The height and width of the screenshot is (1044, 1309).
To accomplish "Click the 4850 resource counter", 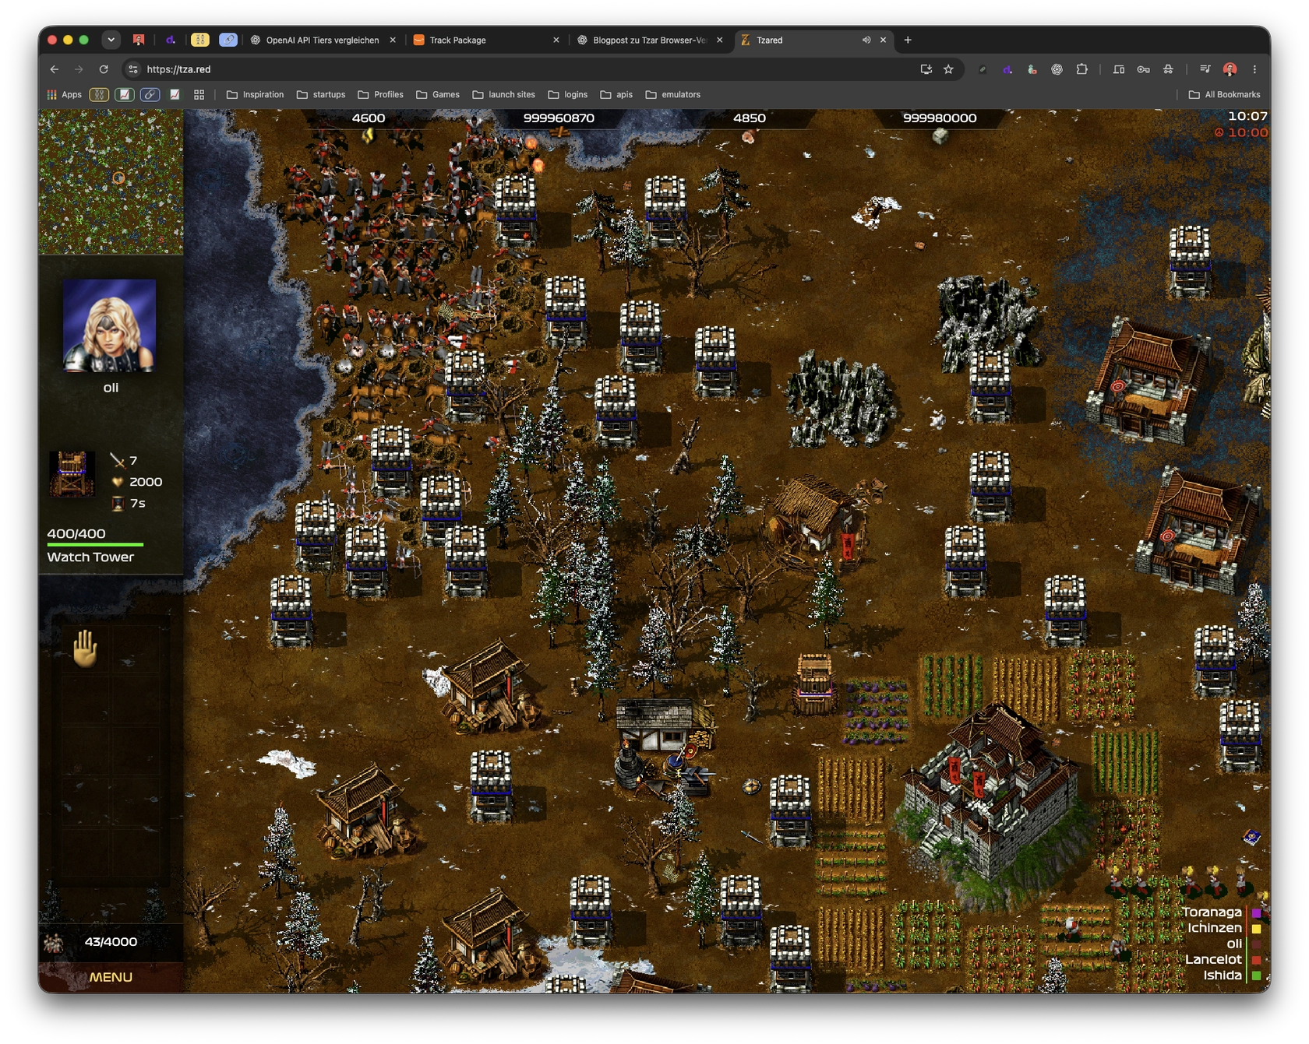I will 750,118.
